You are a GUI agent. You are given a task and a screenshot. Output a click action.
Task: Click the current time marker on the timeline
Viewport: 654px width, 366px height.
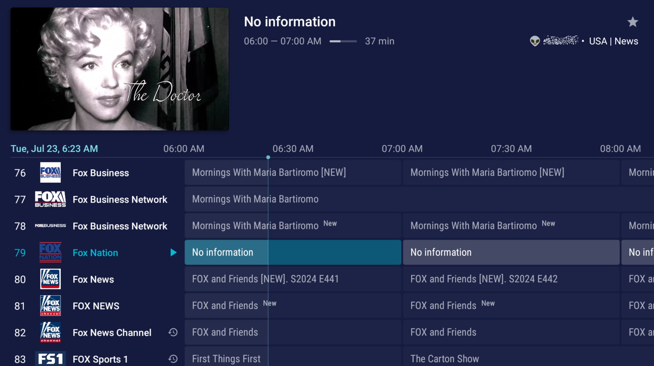[x=268, y=157]
